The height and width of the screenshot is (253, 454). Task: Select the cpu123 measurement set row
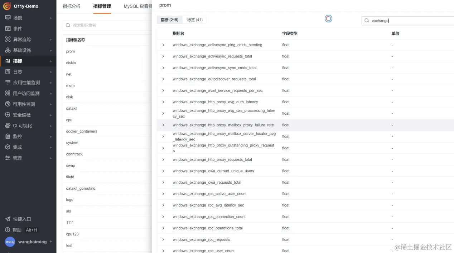coord(107,234)
